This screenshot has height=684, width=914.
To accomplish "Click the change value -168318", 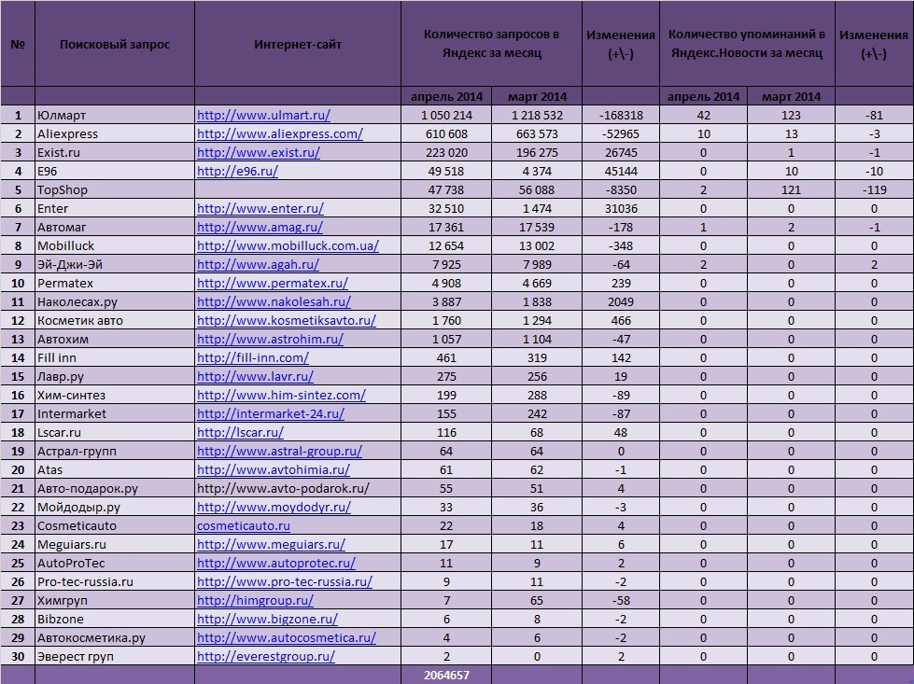I will [621, 116].
